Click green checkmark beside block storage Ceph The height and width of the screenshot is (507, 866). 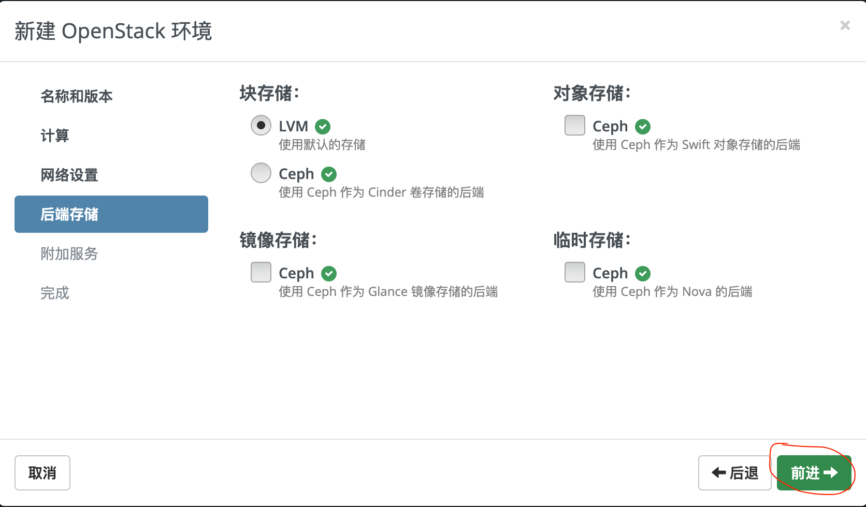tap(329, 174)
